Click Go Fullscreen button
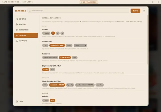 point(89,2)
